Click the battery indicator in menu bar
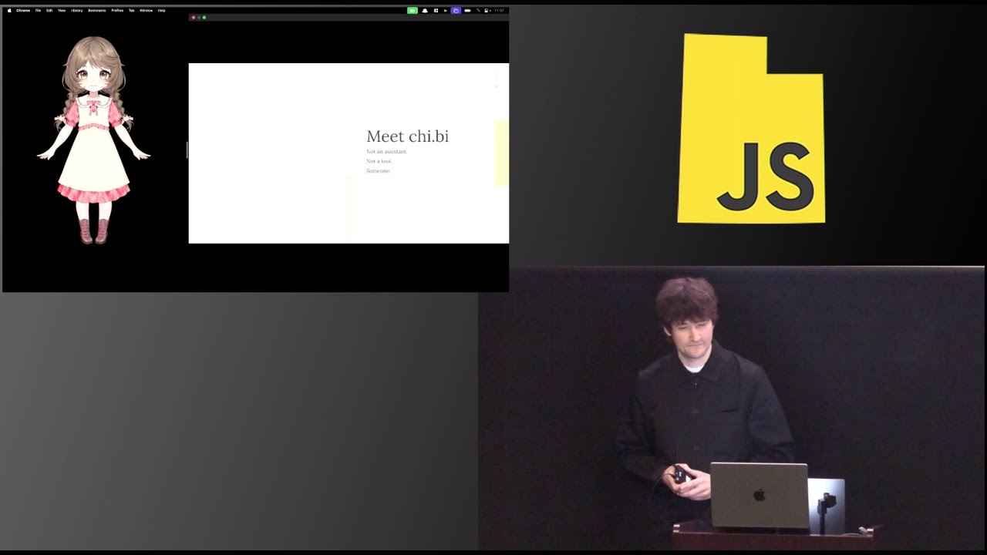 (x=467, y=11)
